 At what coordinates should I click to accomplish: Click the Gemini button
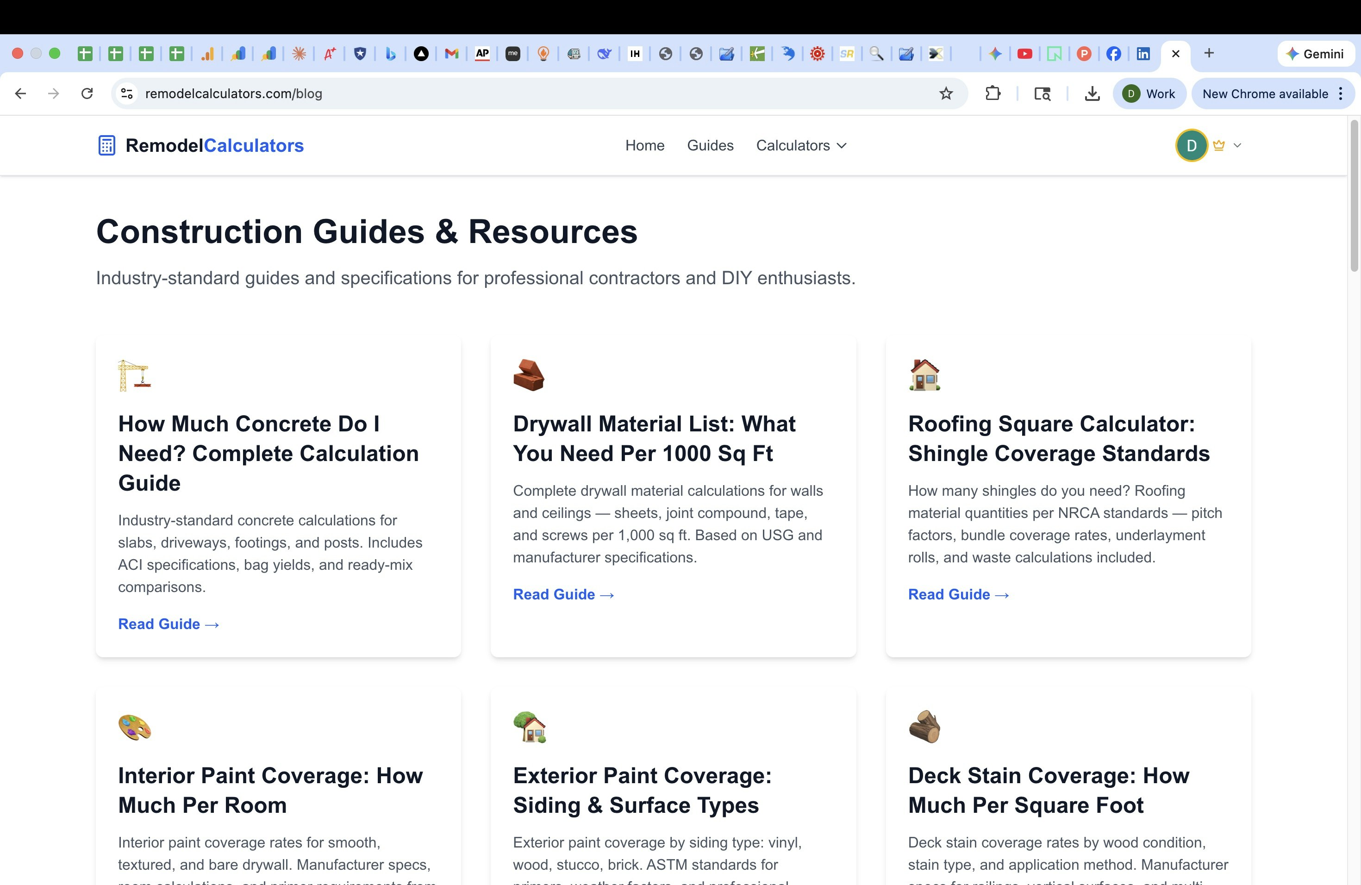[x=1315, y=54]
